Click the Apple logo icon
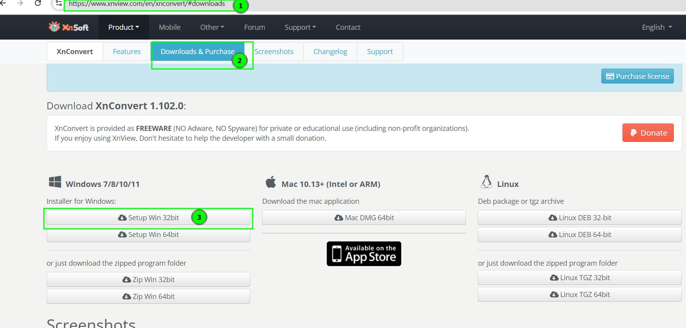This screenshot has height=328, width=686. (271, 182)
